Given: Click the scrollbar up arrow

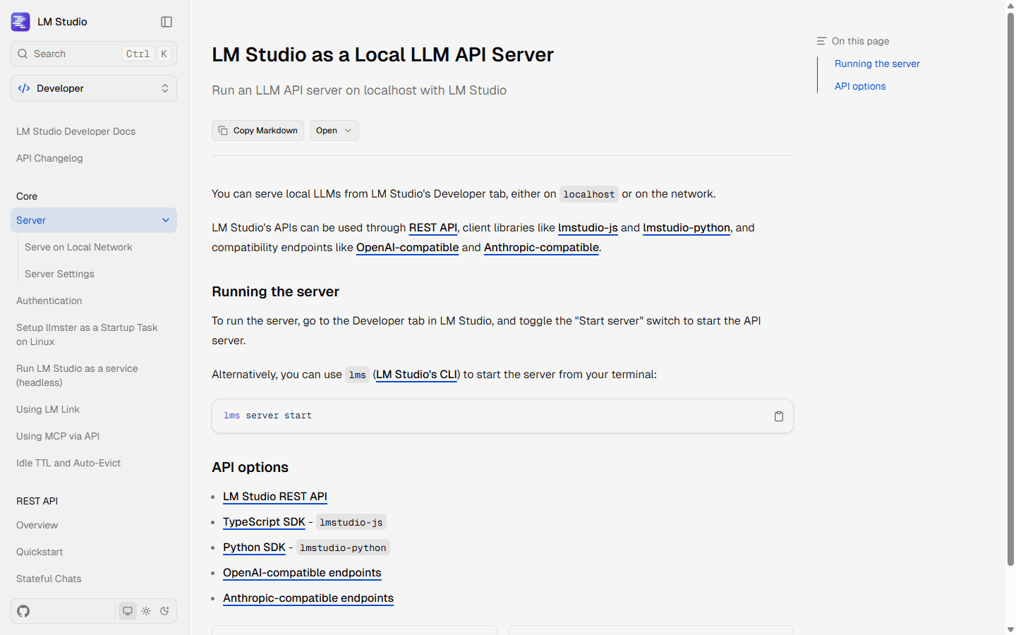Looking at the screenshot, I should point(1010,5).
